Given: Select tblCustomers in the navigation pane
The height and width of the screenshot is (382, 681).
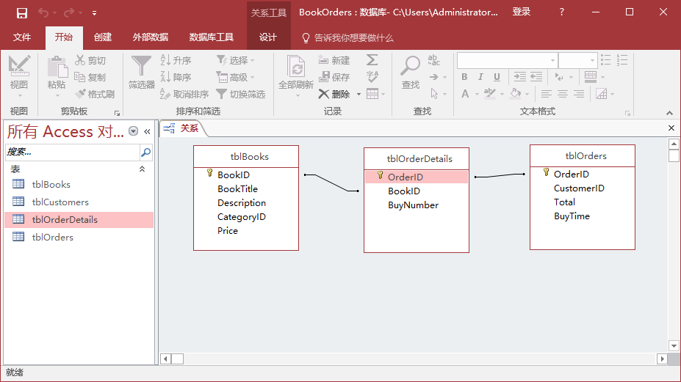Looking at the screenshot, I should 60,202.
